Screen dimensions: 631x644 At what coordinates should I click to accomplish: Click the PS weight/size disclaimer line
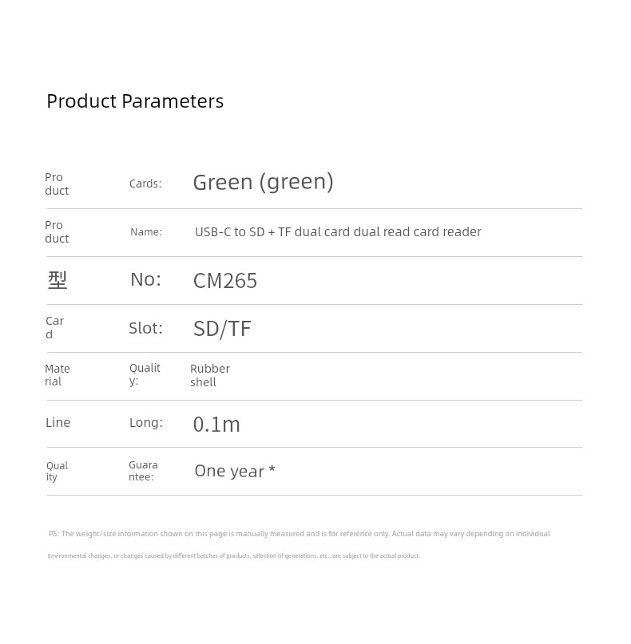click(300, 534)
